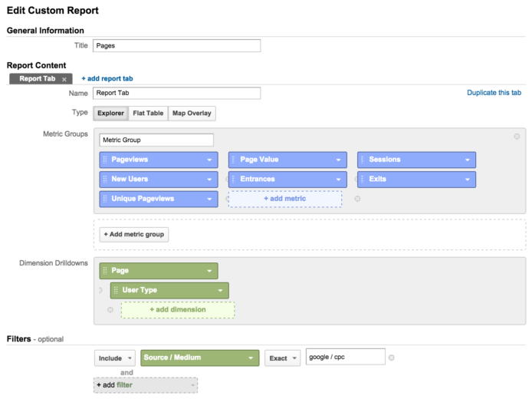
Task: Remove the Metric Group via corner x icon
Action: (x=517, y=137)
